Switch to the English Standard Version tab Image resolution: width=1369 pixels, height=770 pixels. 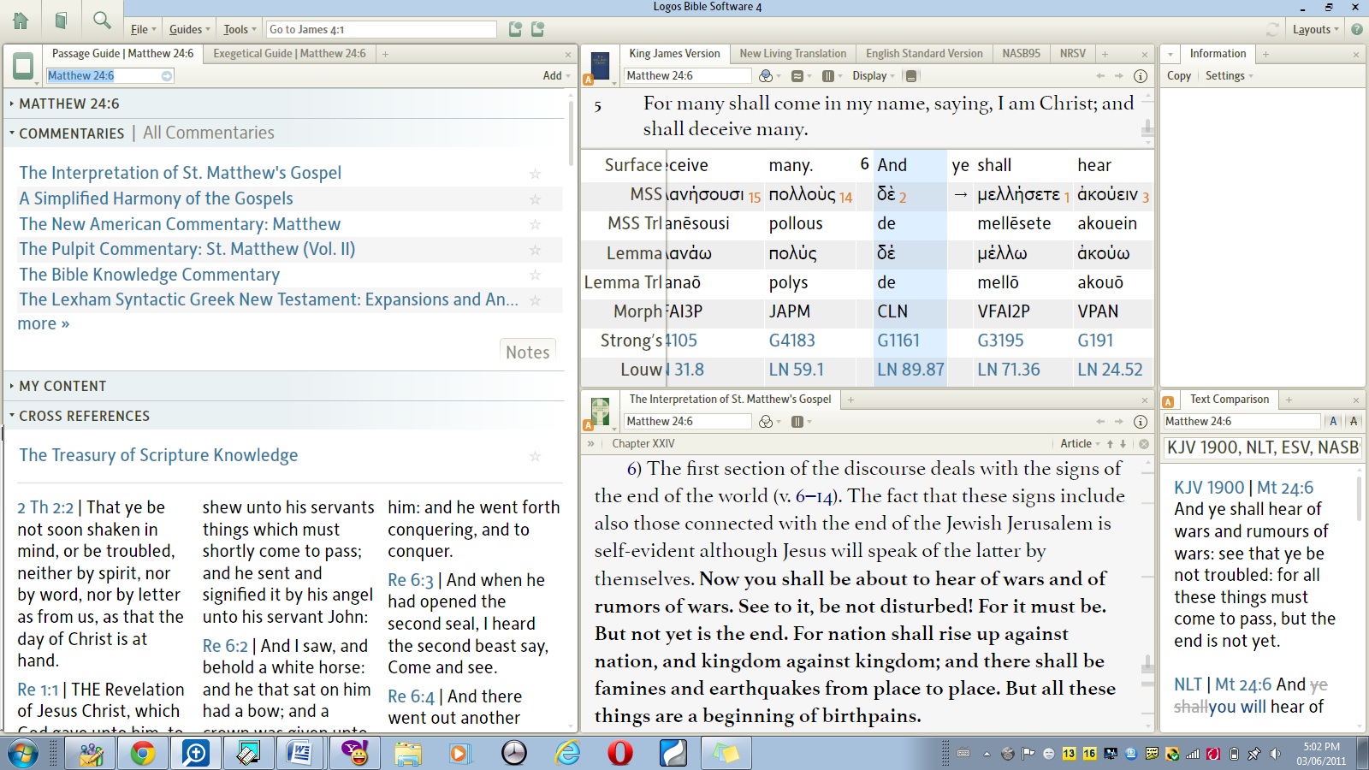[924, 53]
